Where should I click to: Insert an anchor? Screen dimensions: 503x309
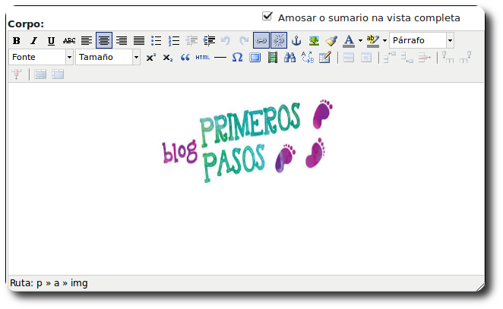point(296,41)
